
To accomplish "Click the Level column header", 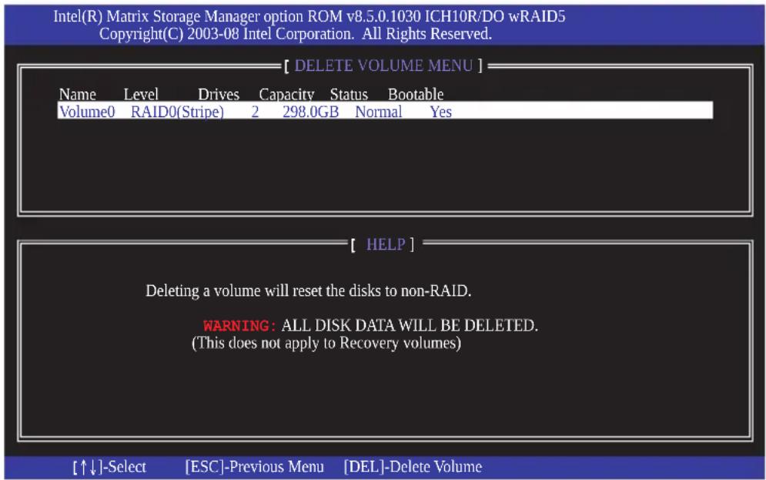I will point(141,94).
